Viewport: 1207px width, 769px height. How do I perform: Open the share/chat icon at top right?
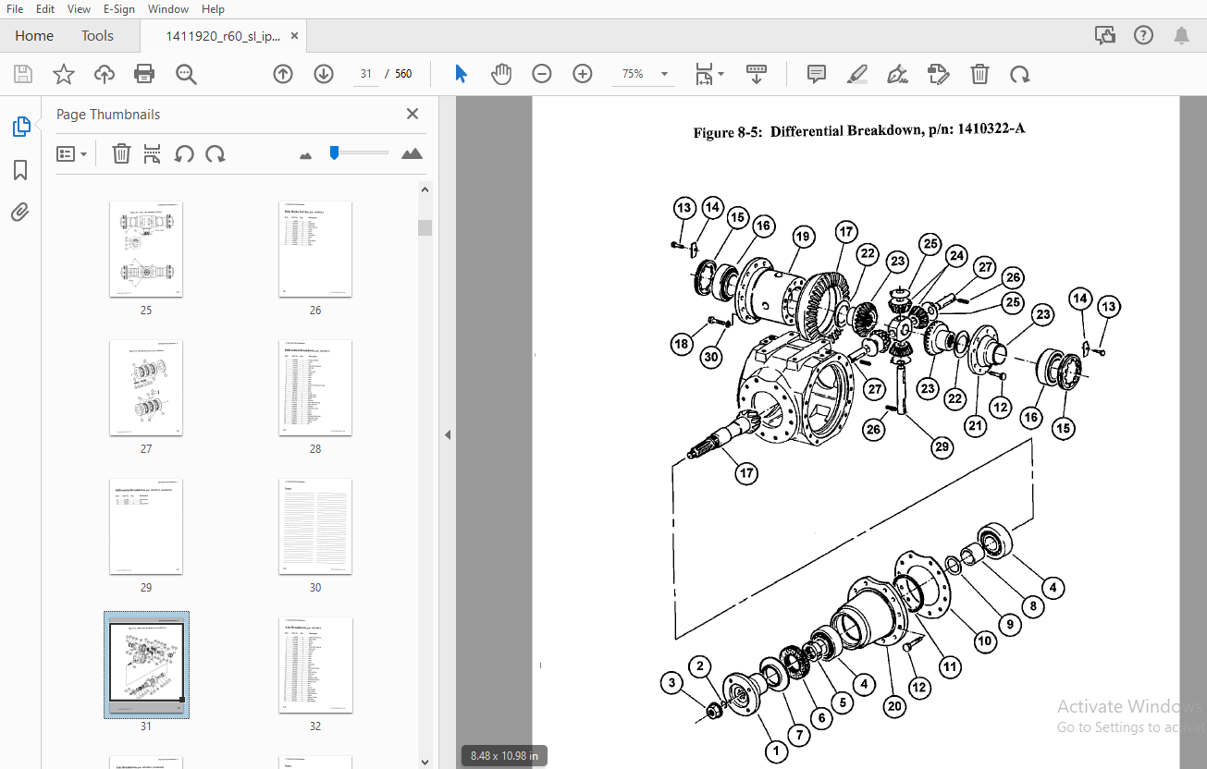click(x=1104, y=35)
